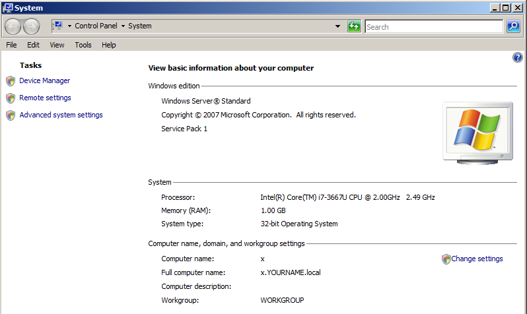
Task: Click the '32-bit Operating System' value
Action: [x=299, y=224]
